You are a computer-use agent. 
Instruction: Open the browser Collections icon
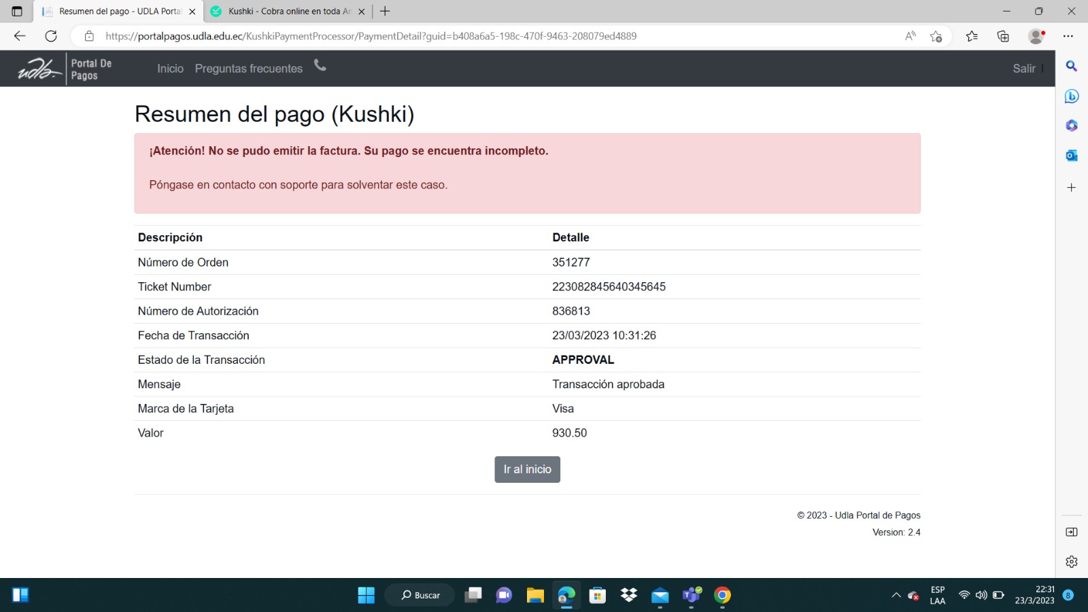pos(1003,36)
